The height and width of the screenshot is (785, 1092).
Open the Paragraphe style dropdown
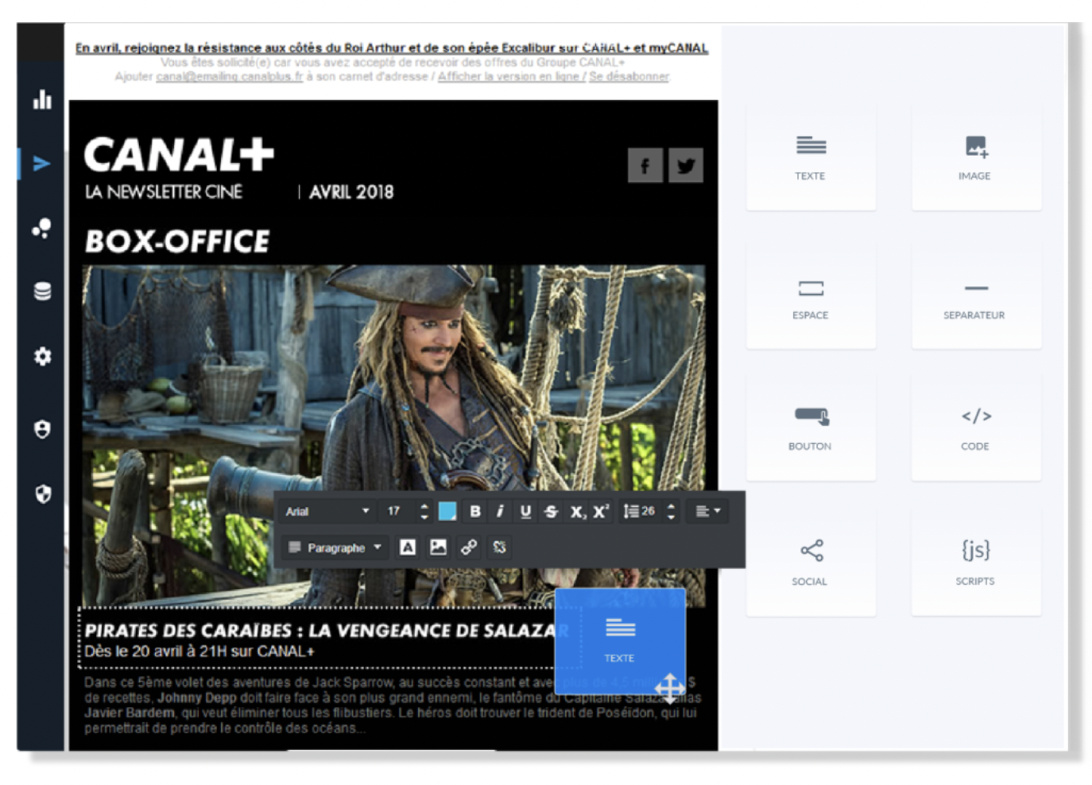(x=335, y=547)
